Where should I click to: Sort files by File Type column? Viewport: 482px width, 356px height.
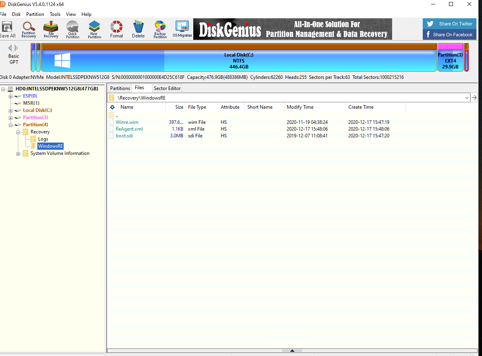[202, 107]
